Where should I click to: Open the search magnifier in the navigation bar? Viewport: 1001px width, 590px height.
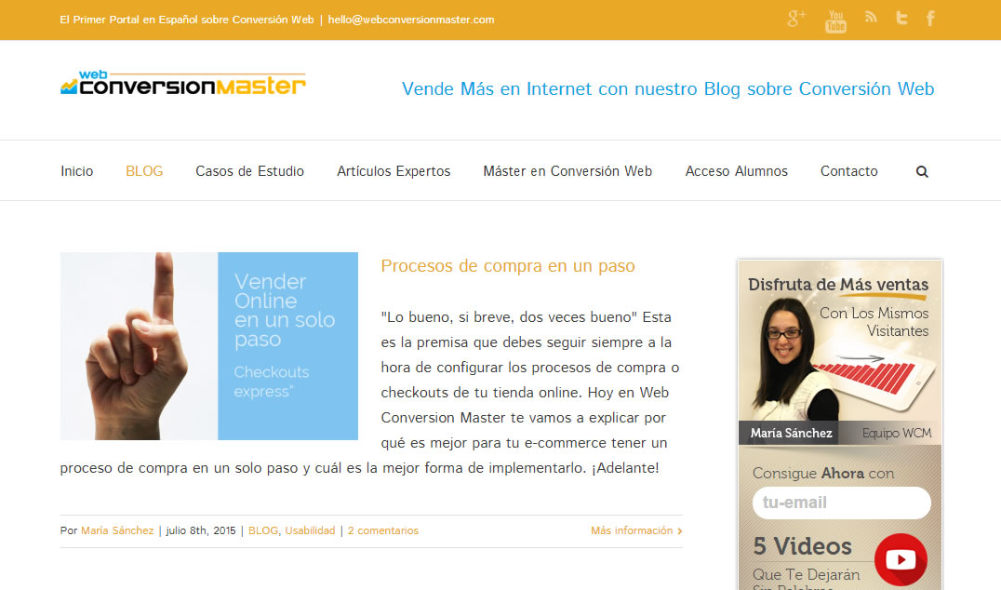point(921,170)
